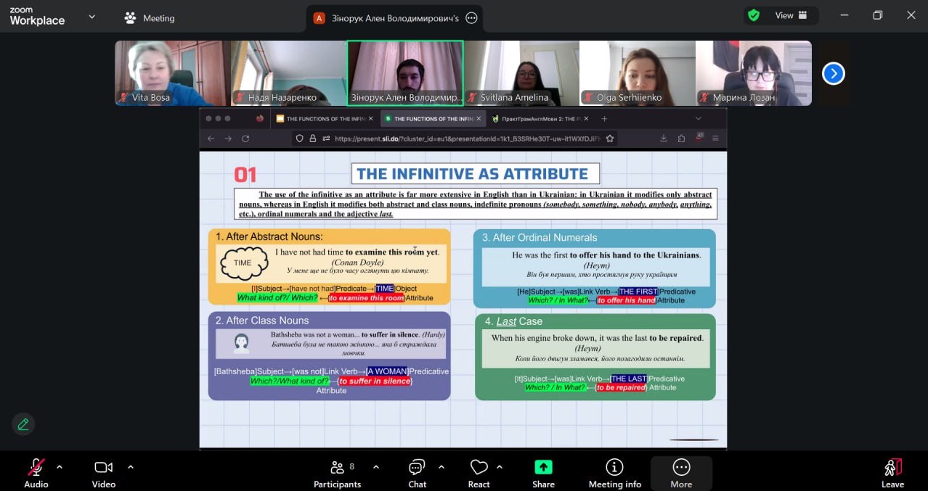Expand the audio options arrow
This screenshot has width=928, height=491.
[60, 467]
